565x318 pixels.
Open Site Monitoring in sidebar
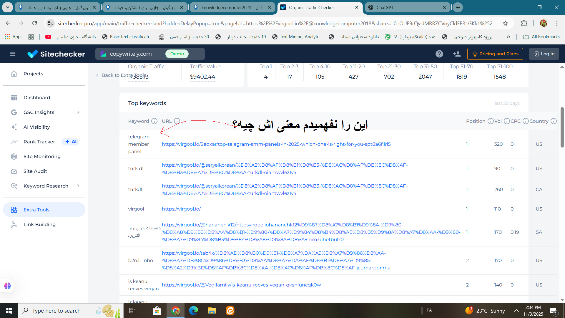[x=42, y=156]
